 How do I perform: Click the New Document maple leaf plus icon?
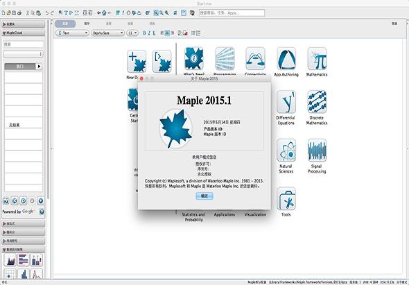(137, 61)
